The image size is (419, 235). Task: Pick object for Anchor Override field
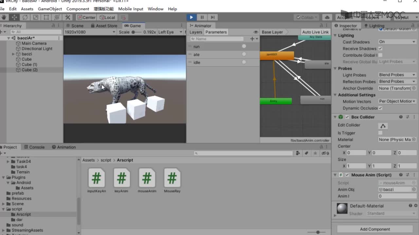click(x=414, y=88)
